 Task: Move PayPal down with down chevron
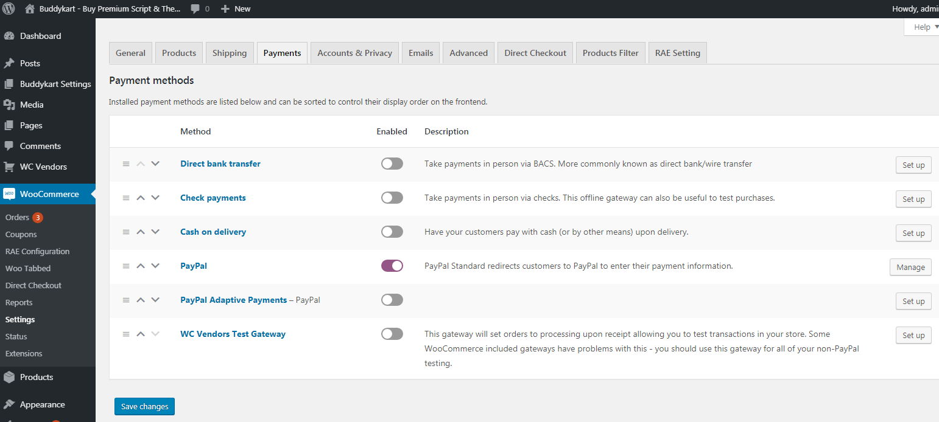155,266
